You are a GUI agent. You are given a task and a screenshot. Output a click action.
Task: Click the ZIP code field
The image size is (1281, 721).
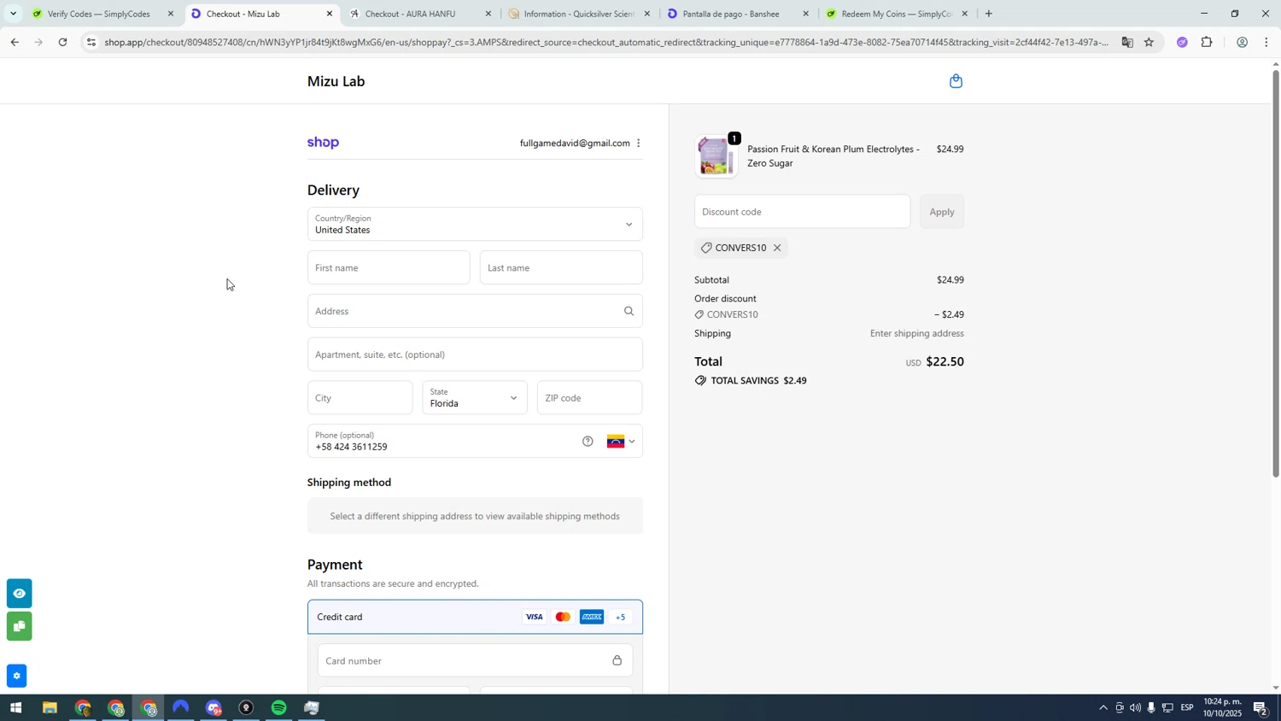589,398
